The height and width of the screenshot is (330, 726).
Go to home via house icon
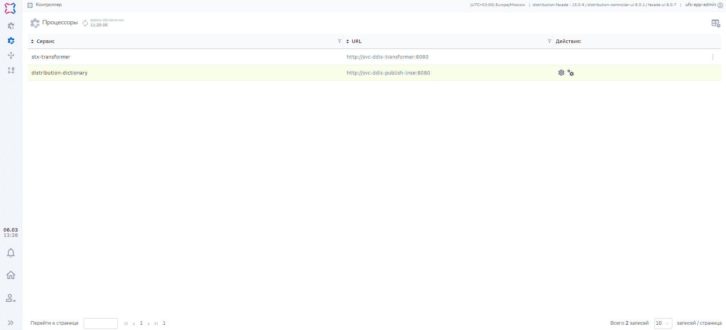pos(11,275)
